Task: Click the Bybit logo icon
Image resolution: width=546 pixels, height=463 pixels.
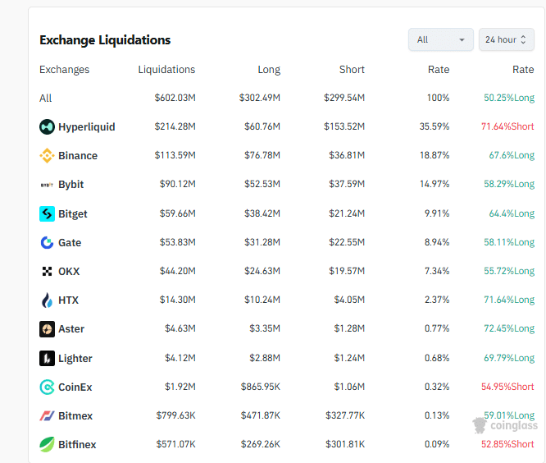Action: [47, 185]
